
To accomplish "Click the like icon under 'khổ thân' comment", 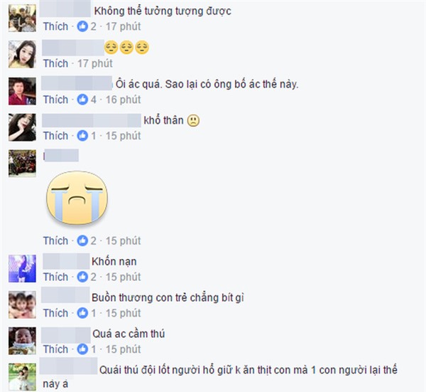I will 82,136.
